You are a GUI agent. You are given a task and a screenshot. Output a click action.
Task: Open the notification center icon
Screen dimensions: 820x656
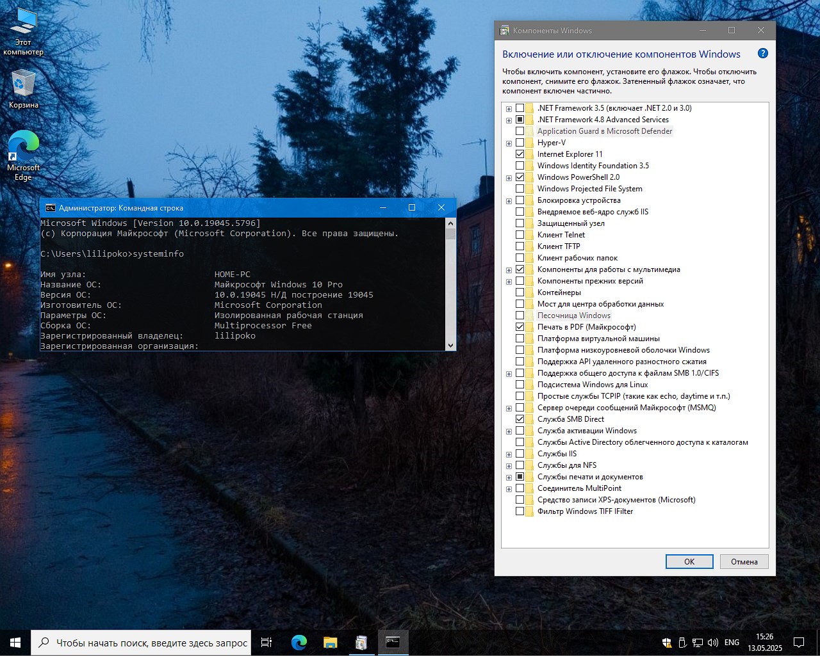tap(799, 643)
